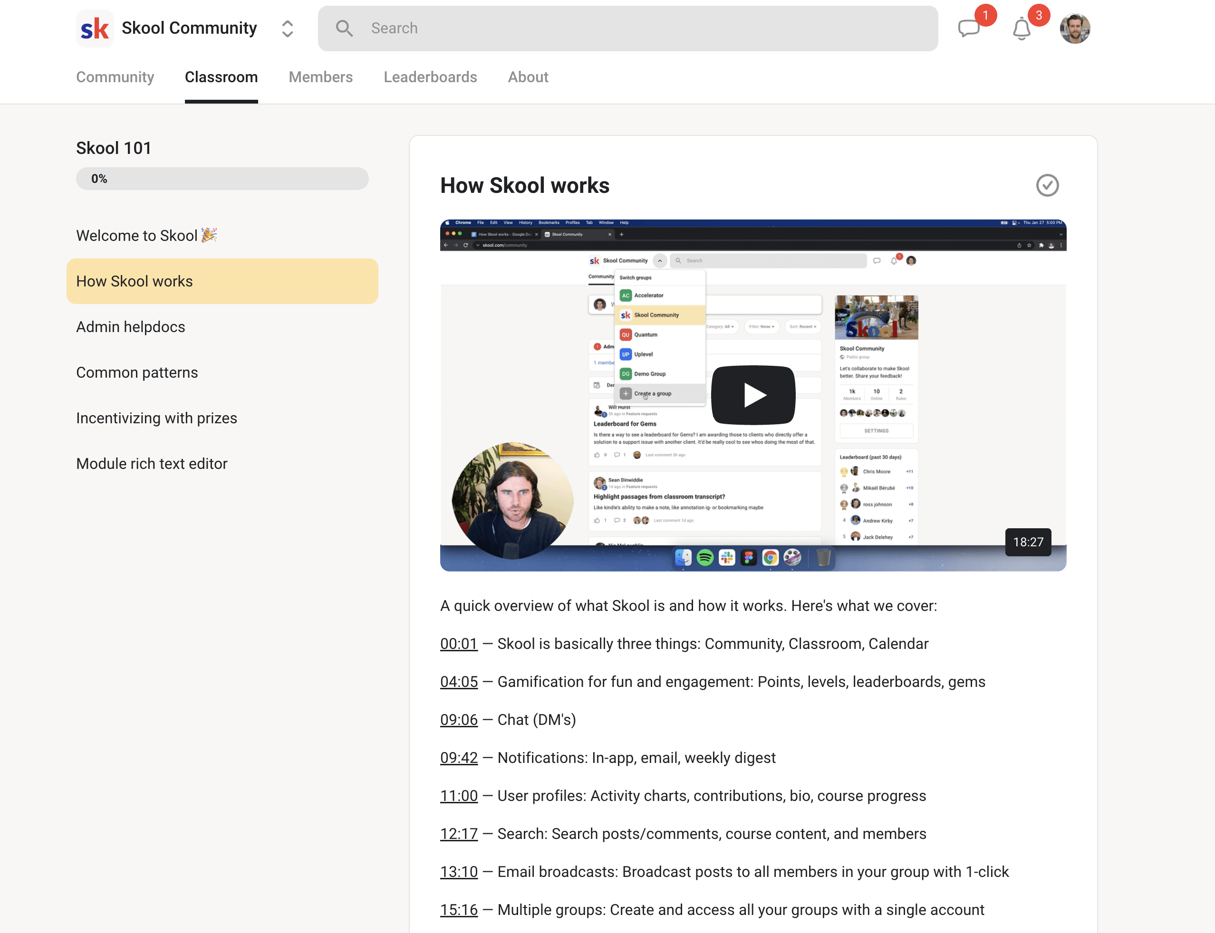Open the Admin helpdocs lesson
Screen dimensions: 1215x933
pyautogui.click(x=131, y=326)
